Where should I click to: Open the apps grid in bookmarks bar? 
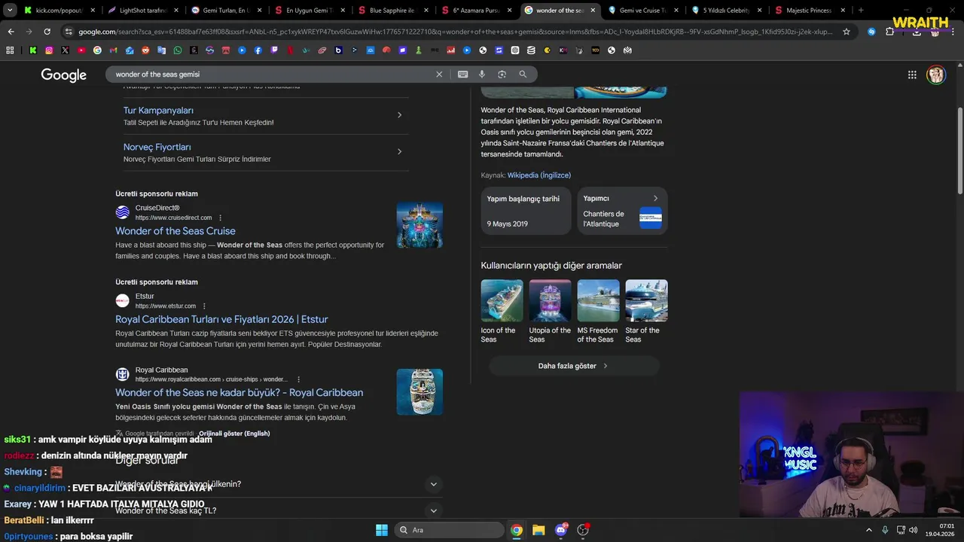(10, 50)
